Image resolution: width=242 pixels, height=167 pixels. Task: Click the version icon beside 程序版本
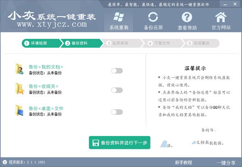[x=4, y=163]
